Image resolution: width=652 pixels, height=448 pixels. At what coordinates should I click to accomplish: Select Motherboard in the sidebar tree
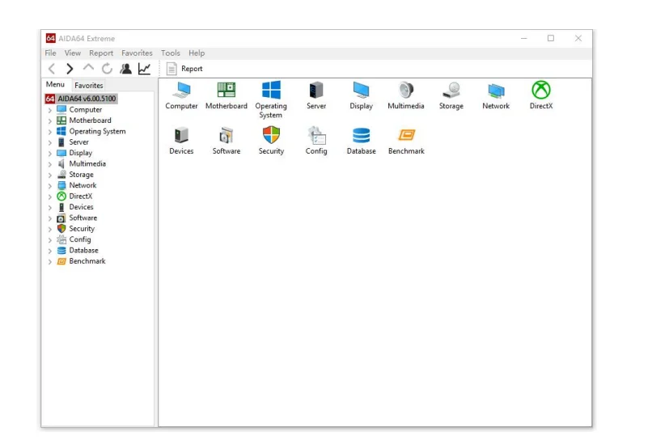pyautogui.click(x=91, y=120)
